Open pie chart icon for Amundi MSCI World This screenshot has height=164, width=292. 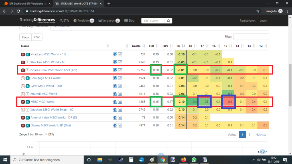pyautogui.click(x=115, y=94)
